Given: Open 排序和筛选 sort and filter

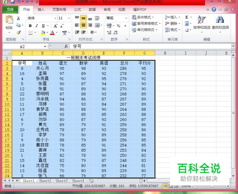Looking at the screenshot, I should tap(202, 24).
